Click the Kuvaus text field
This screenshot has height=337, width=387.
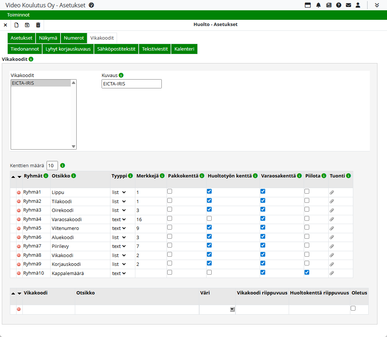click(131, 84)
